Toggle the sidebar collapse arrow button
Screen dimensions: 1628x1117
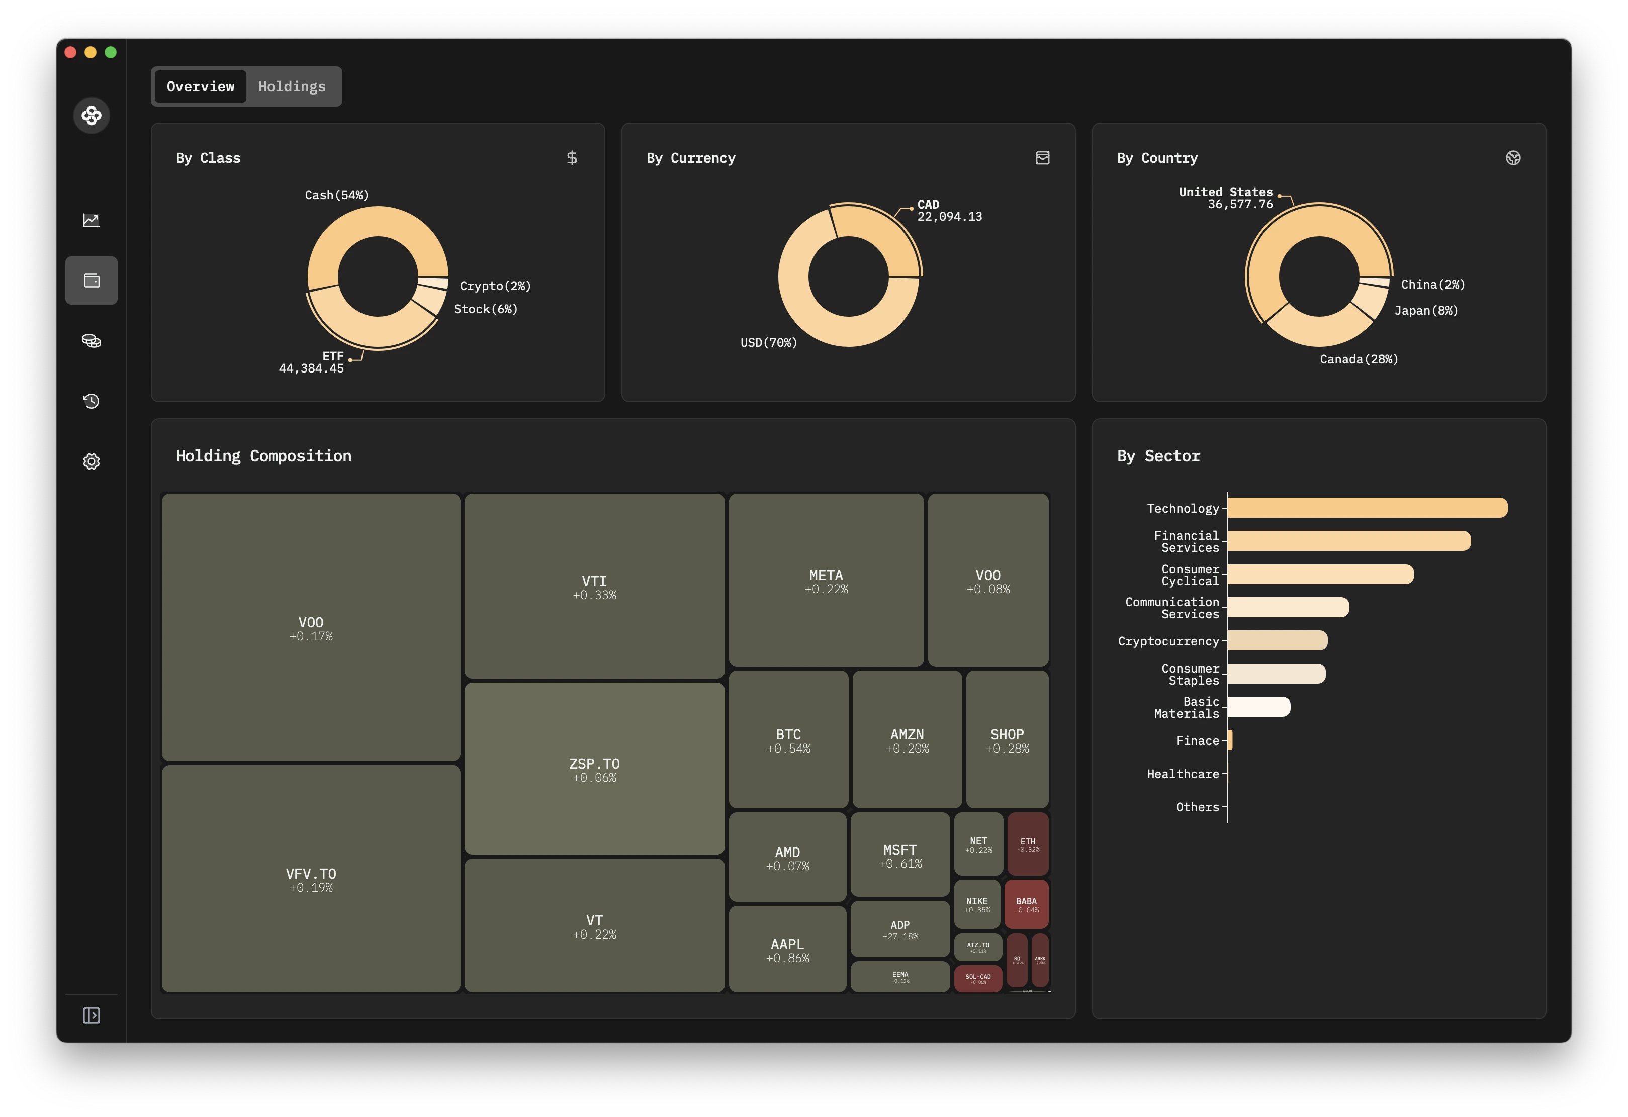[92, 1014]
